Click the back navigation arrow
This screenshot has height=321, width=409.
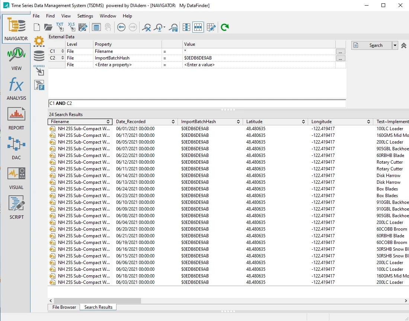pos(121,27)
